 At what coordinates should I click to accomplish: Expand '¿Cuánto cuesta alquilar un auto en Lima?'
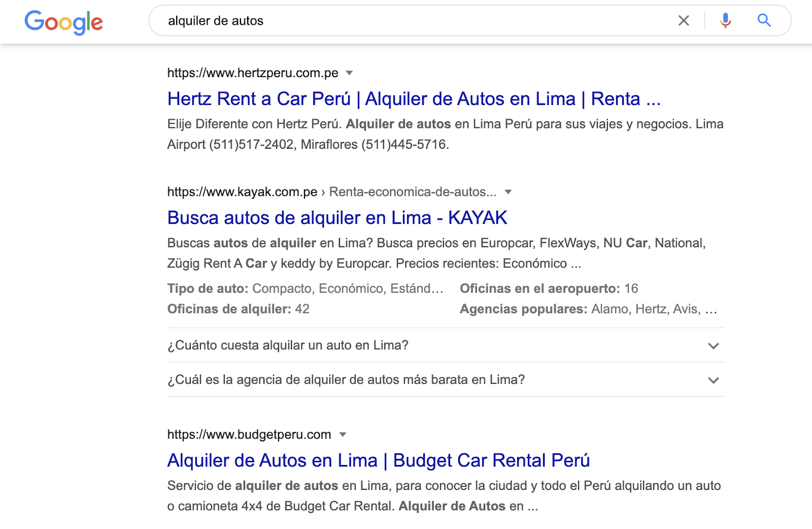[x=446, y=345]
